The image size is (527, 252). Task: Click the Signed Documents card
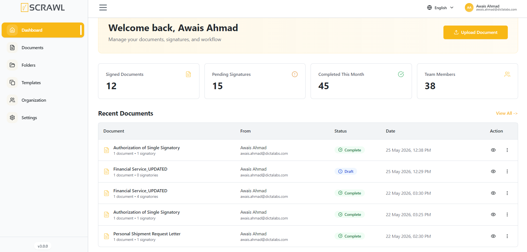click(149, 81)
